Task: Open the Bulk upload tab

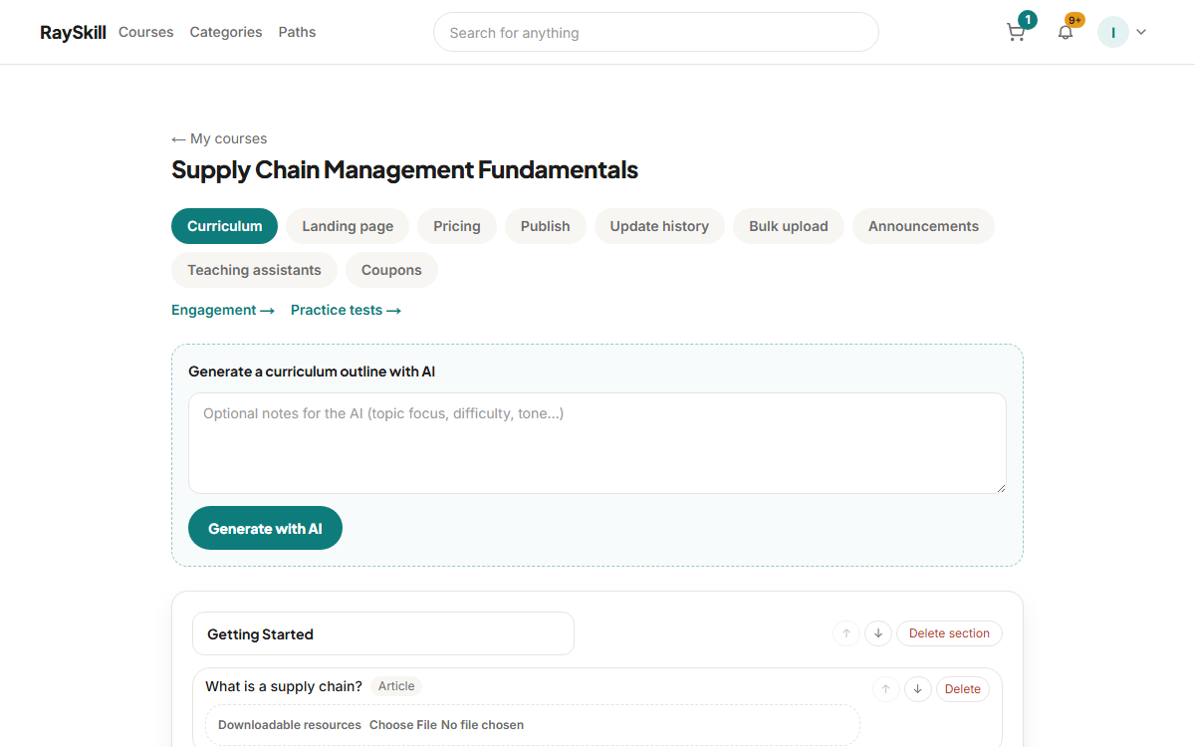Action: 789,226
